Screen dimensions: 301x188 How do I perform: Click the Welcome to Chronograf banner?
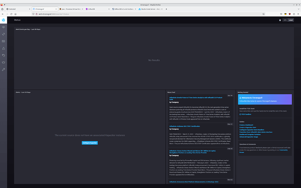tap(265, 99)
